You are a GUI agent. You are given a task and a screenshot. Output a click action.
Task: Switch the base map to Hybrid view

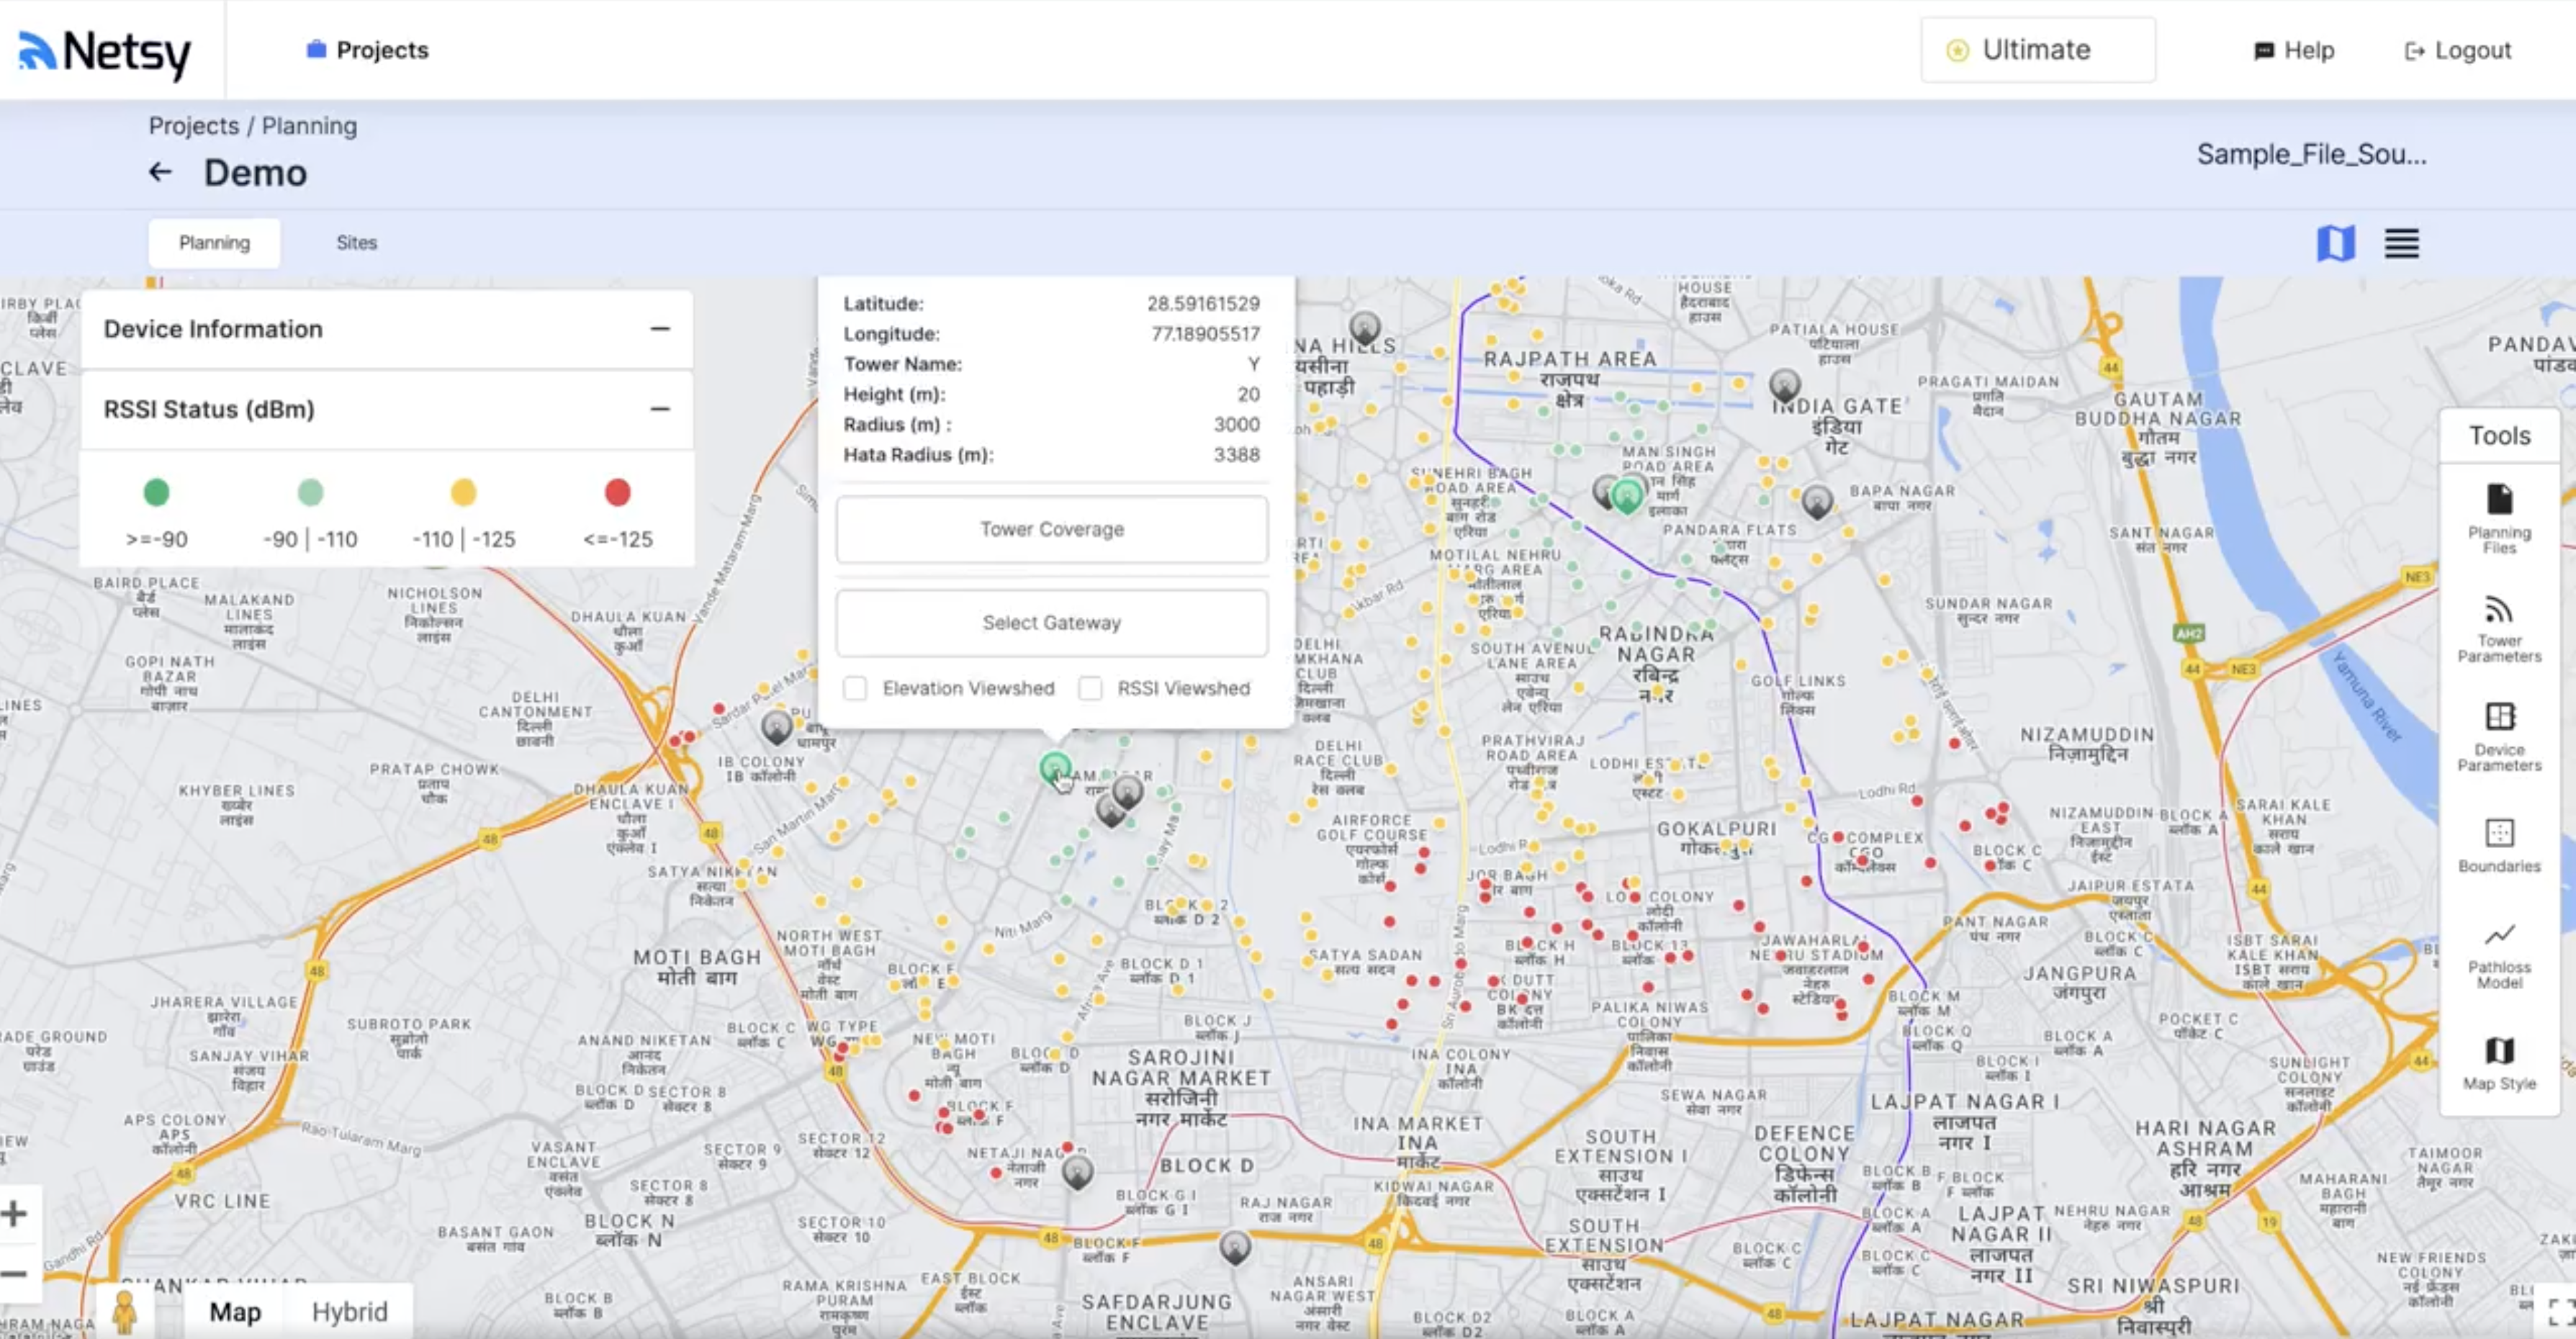click(349, 1312)
